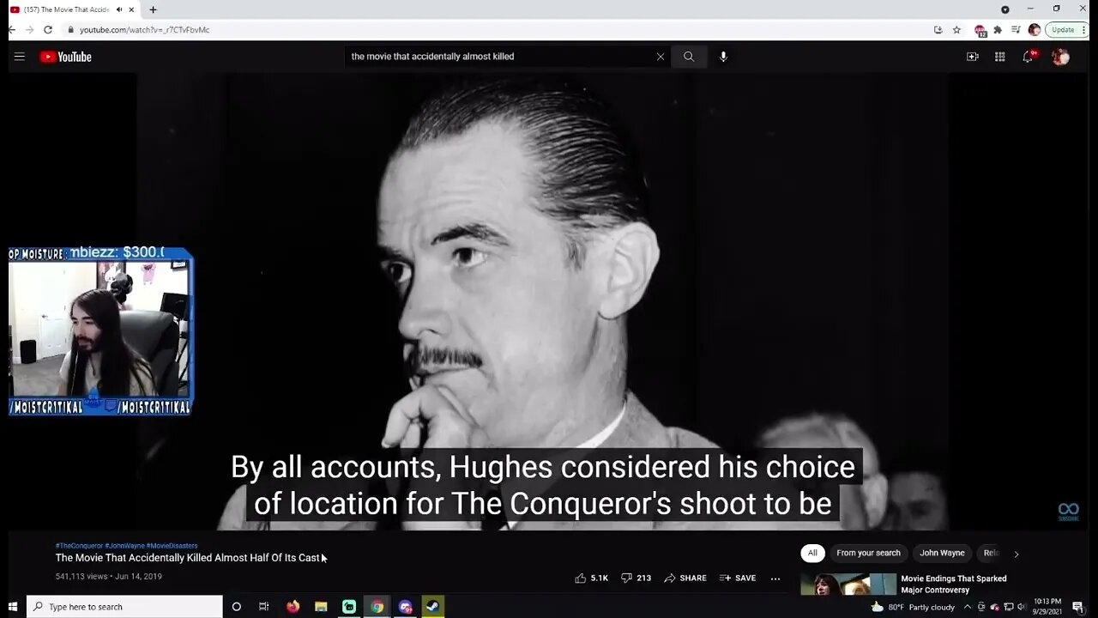Select the John Wayne filter chip
The image size is (1098, 618).
pyautogui.click(x=942, y=553)
